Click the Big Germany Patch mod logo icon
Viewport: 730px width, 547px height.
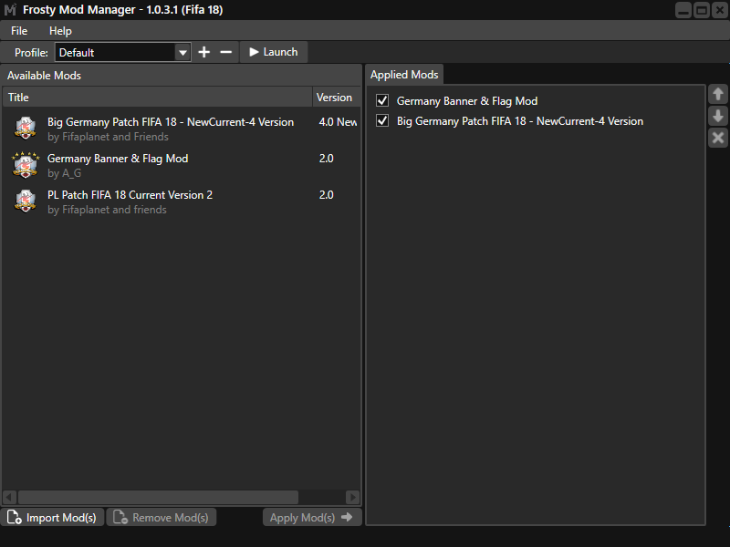[26, 128]
